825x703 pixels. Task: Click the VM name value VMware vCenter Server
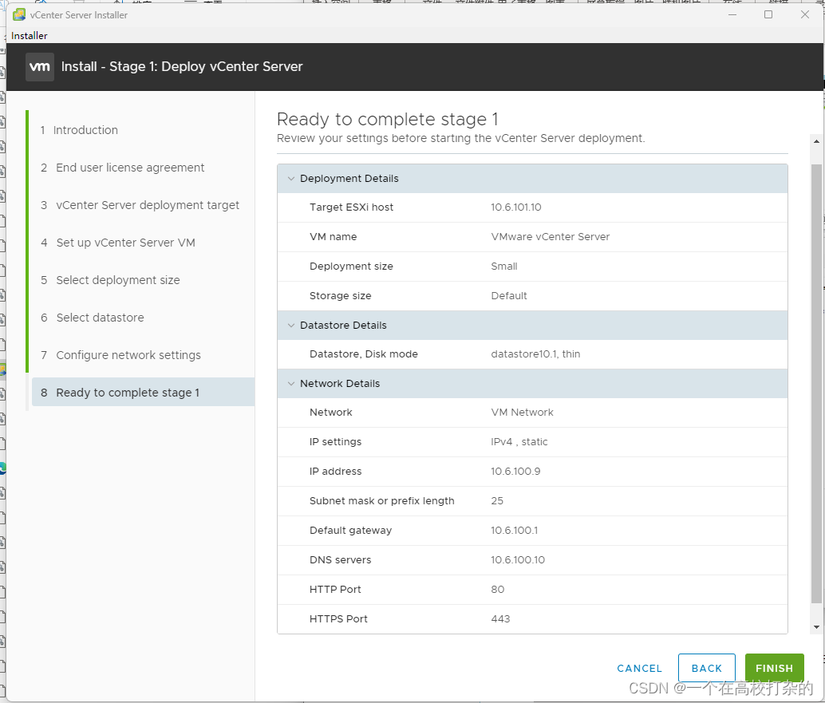(x=551, y=237)
